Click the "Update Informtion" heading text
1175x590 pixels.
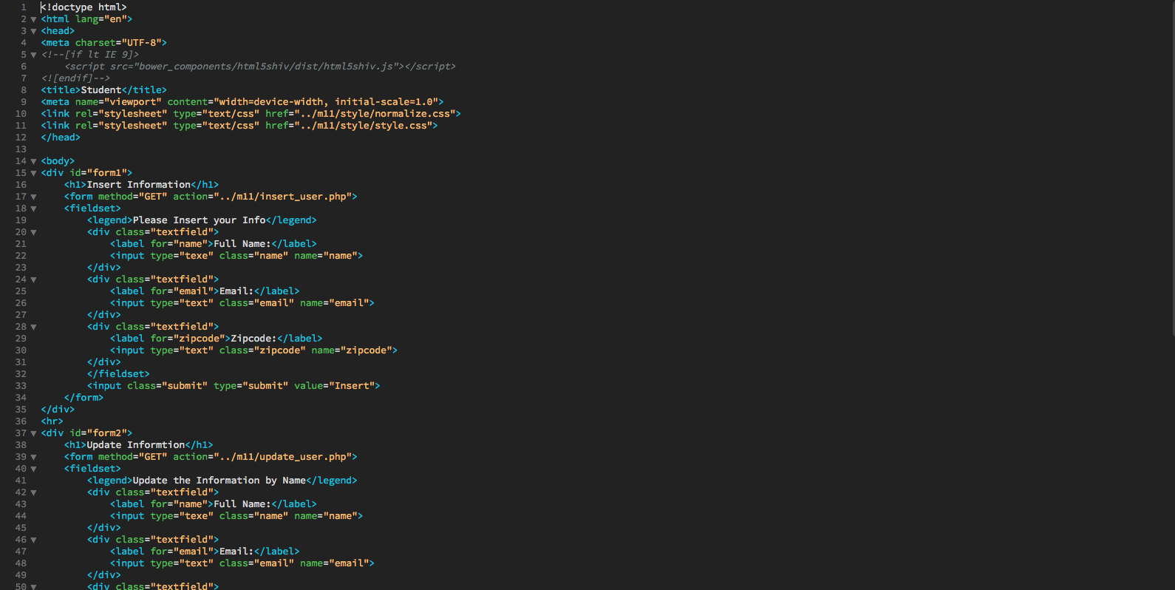point(136,445)
